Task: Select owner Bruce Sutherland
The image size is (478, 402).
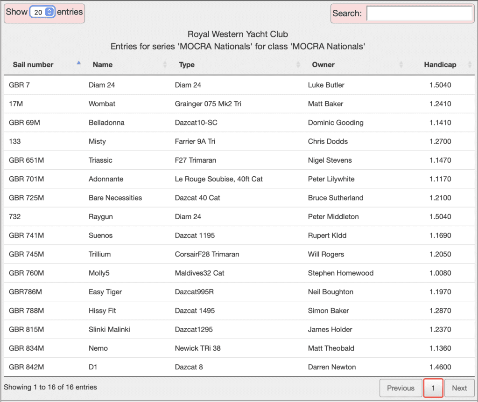Action: pos(335,198)
